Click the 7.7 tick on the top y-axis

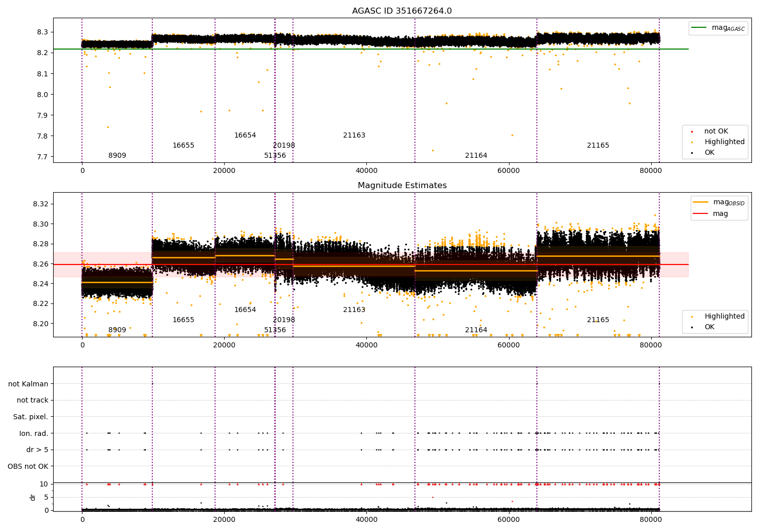[x=43, y=157]
